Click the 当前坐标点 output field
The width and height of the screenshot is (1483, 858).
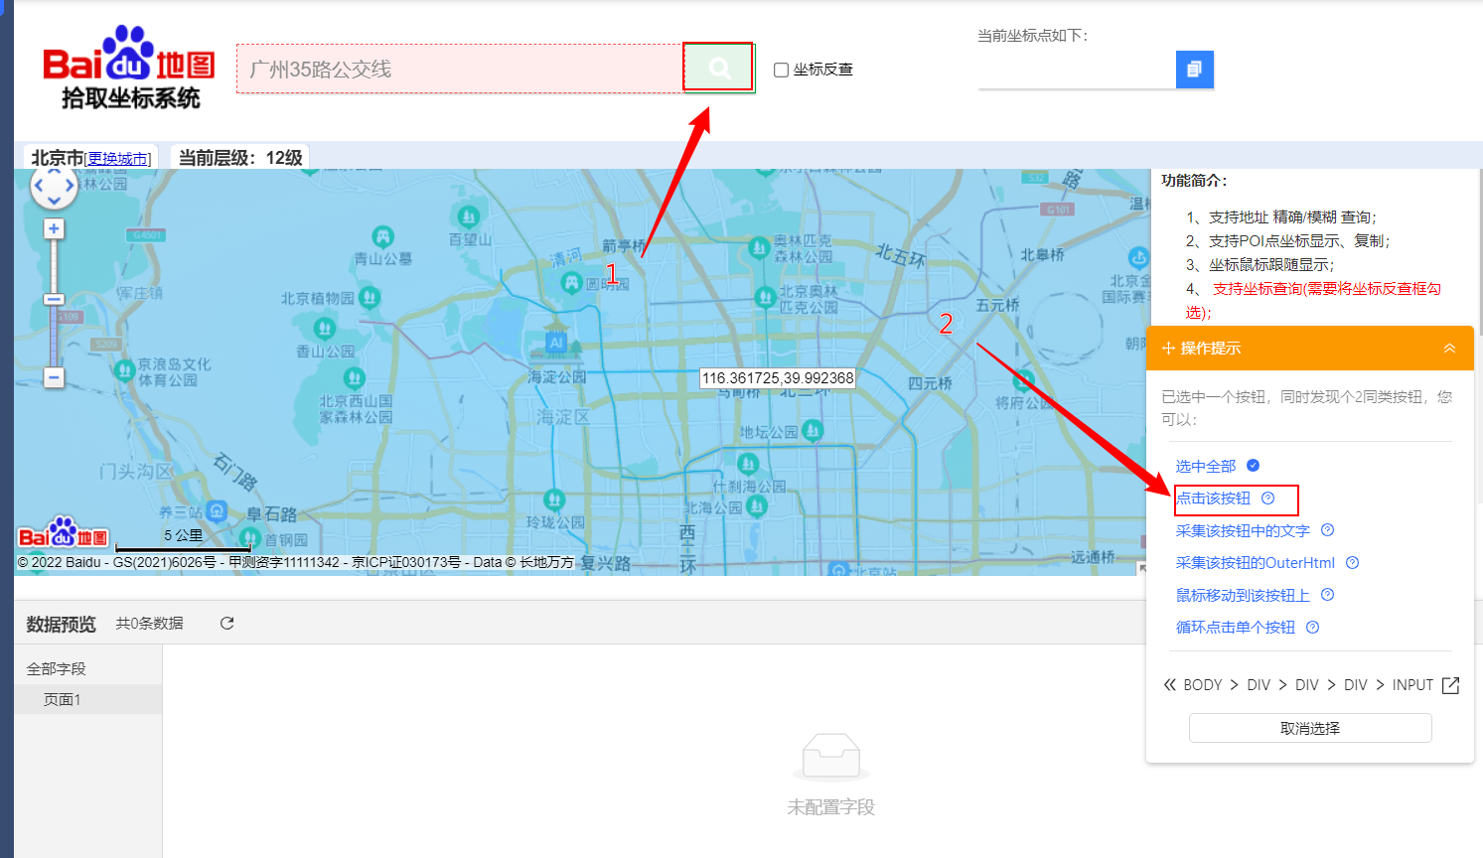click(1077, 70)
